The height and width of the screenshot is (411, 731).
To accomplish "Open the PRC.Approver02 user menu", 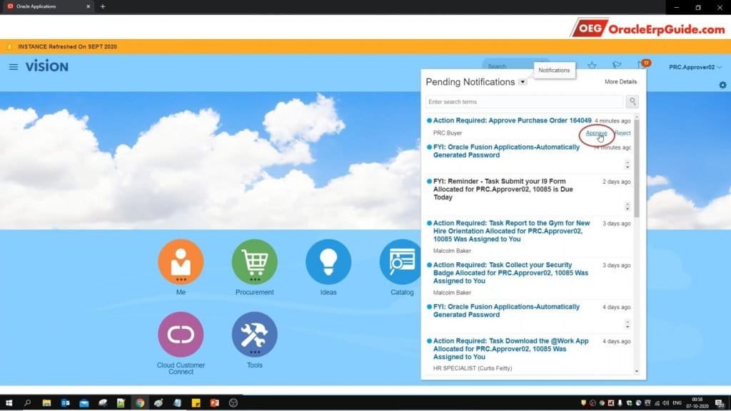I will [695, 67].
